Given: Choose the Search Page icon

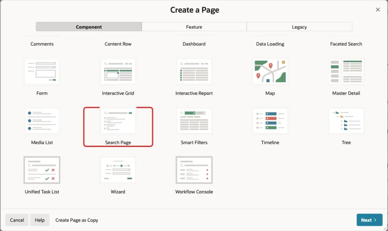Looking at the screenshot, I should [118, 121].
